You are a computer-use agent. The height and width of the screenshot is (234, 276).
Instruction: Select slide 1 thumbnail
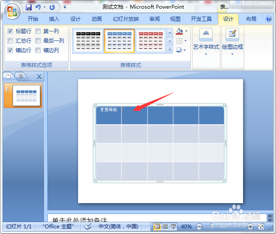(x=26, y=96)
